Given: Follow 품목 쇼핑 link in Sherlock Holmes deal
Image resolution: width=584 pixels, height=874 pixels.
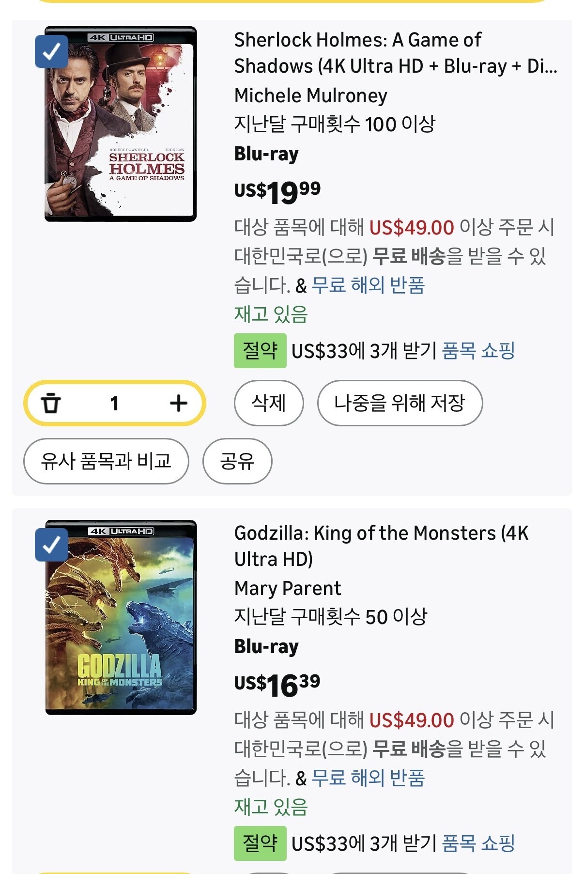Looking at the screenshot, I should 478,351.
